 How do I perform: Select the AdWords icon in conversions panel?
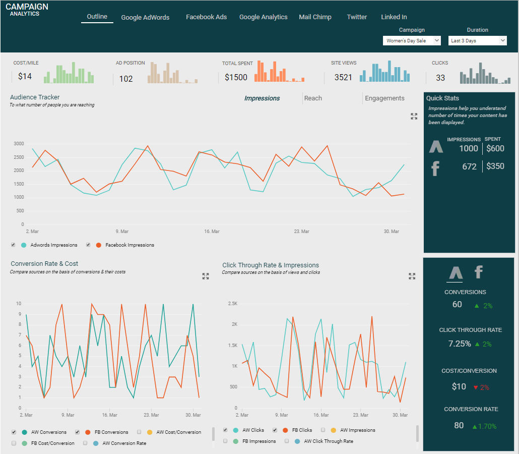456,272
